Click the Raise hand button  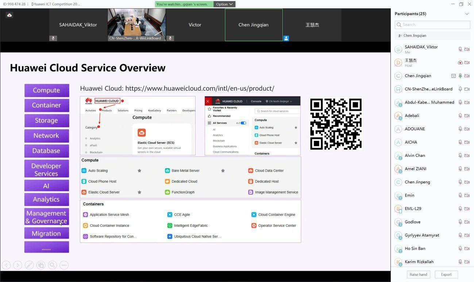[x=418, y=275]
